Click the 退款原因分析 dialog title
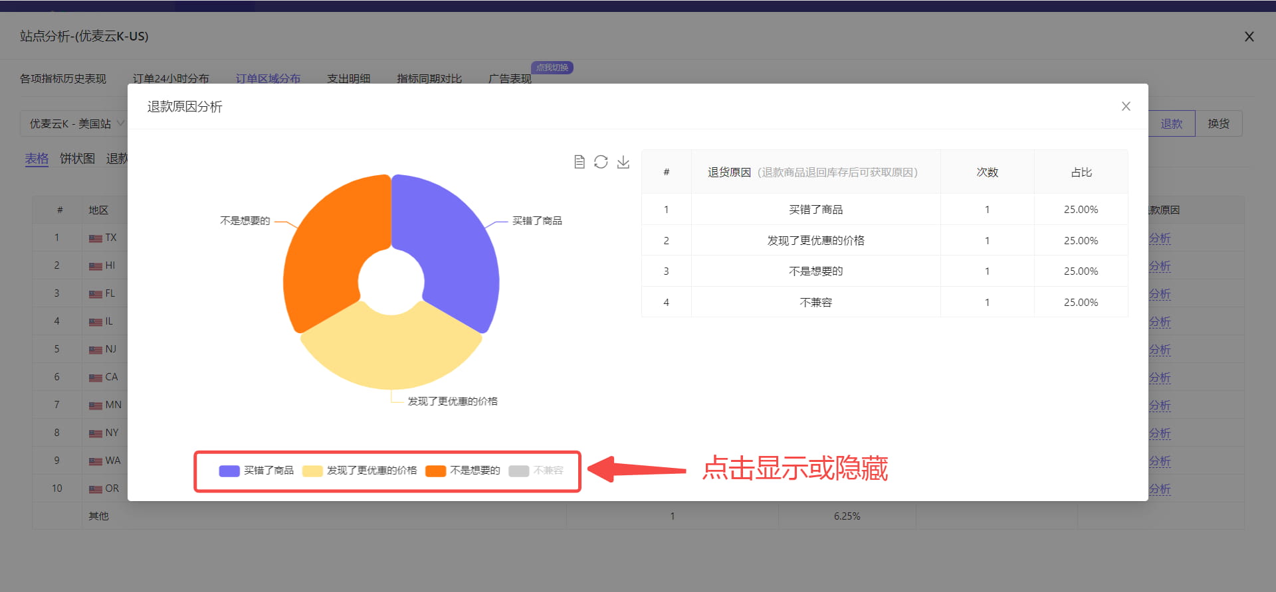 point(185,107)
